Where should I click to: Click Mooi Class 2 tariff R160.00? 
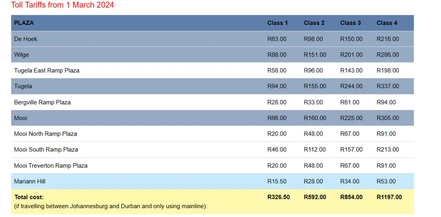click(x=315, y=118)
